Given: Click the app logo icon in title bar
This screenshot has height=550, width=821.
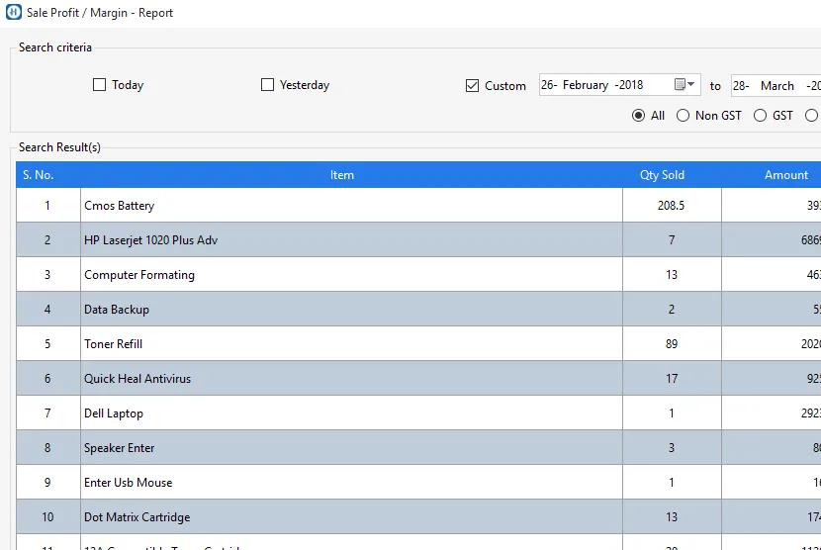Looking at the screenshot, I should coord(13,13).
